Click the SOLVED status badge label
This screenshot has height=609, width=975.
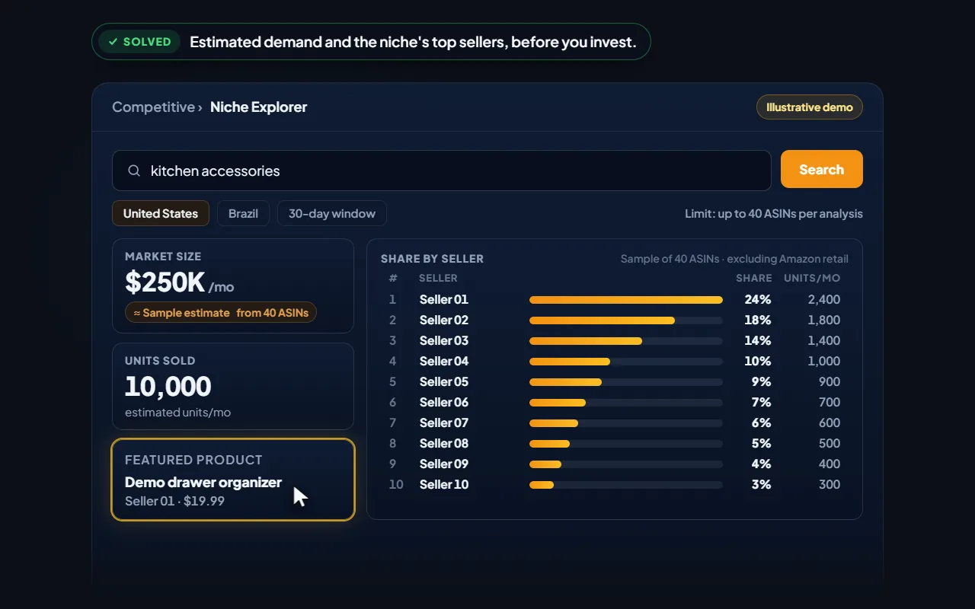click(x=147, y=42)
